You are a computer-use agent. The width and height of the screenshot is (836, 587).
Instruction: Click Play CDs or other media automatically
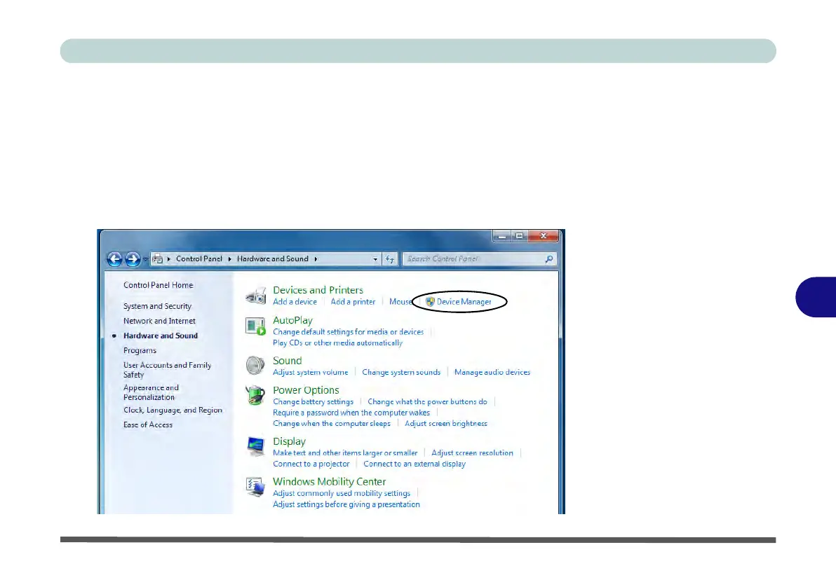tap(337, 343)
